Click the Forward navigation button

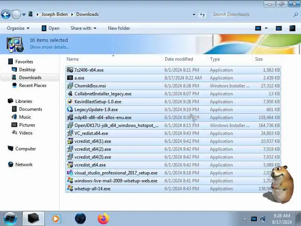16,14
